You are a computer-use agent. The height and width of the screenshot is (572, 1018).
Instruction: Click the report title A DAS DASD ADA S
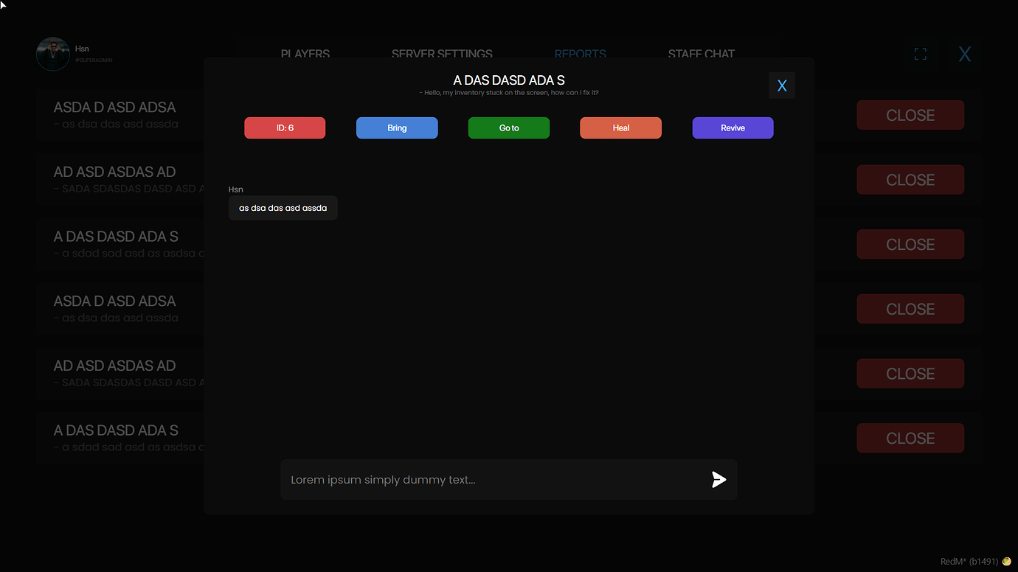(508, 80)
